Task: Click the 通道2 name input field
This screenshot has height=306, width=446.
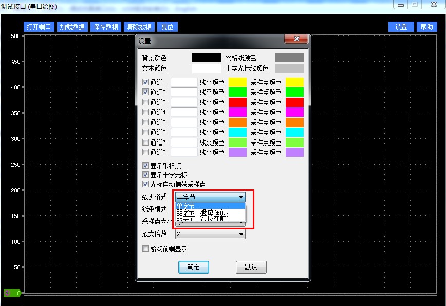Action: coord(184,92)
